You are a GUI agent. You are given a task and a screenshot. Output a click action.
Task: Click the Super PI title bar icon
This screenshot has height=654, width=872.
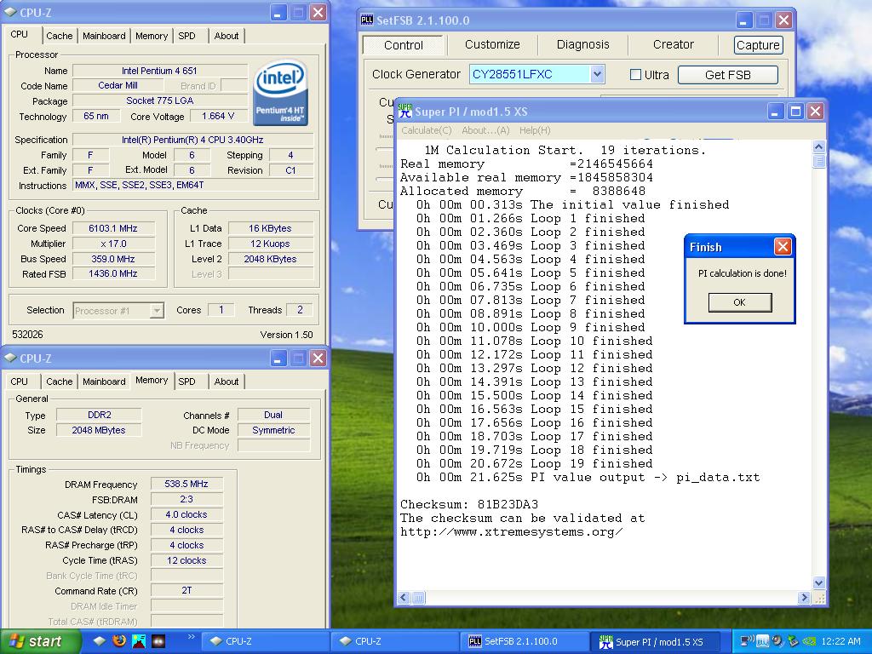point(404,111)
